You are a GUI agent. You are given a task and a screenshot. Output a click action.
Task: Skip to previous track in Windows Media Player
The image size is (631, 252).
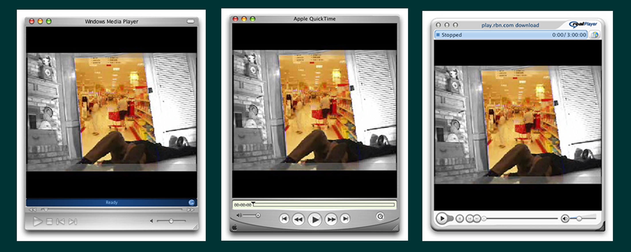(61, 222)
